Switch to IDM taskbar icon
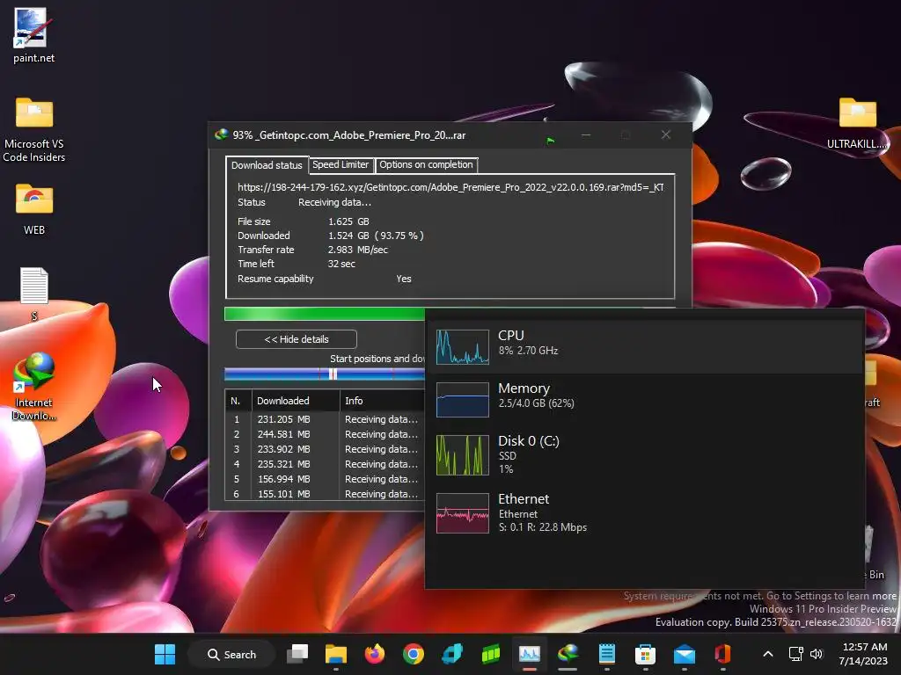Image resolution: width=901 pixels, height=675 pixels. click(568, 654)
